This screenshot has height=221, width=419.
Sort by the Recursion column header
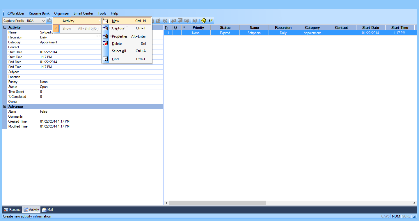pos(283,28)
